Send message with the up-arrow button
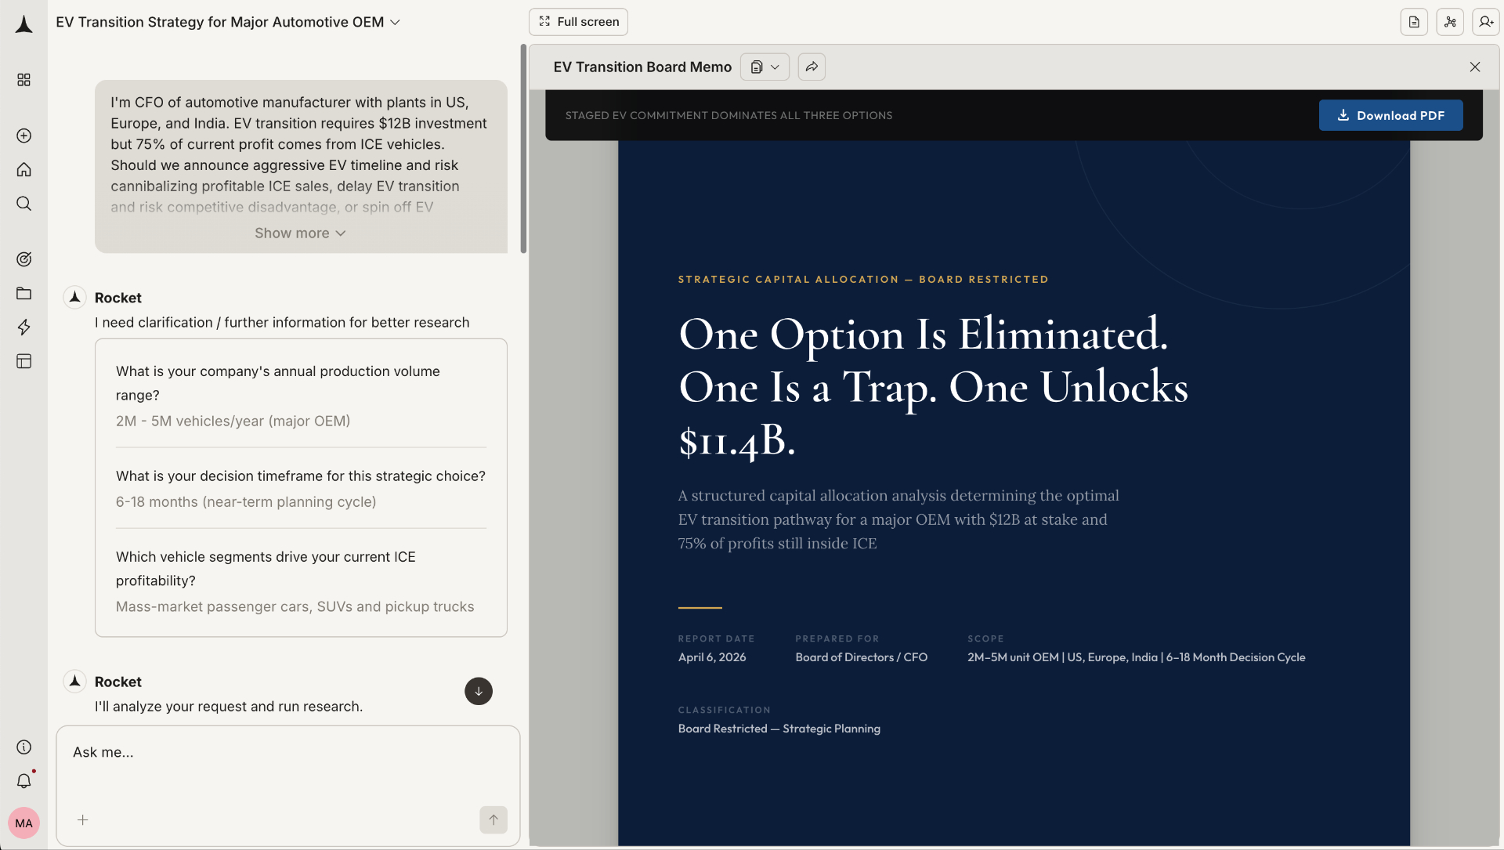Viewport: 1504px width, 850px height. (493, 820)
